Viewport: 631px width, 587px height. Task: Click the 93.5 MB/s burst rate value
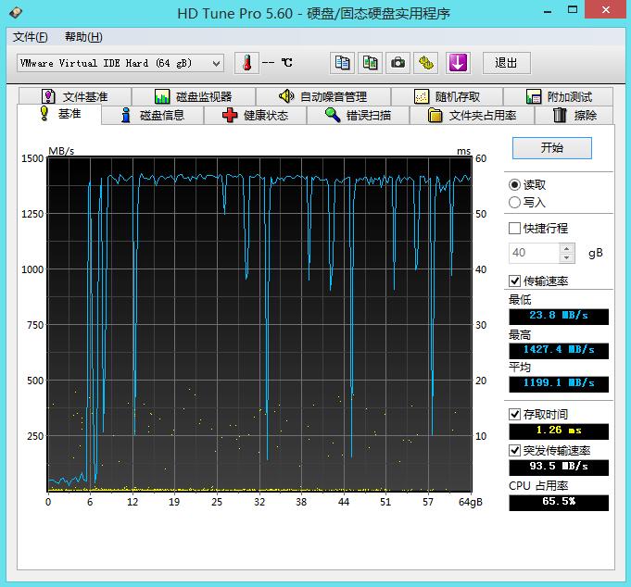point(559,468)
